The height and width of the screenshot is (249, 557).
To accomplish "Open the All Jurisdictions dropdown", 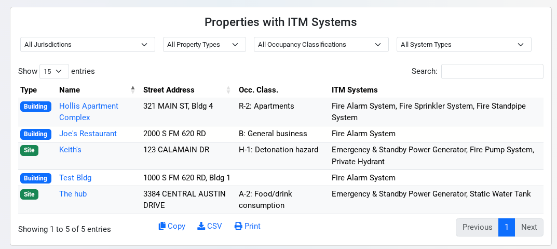I will click(x=87, y=45).
